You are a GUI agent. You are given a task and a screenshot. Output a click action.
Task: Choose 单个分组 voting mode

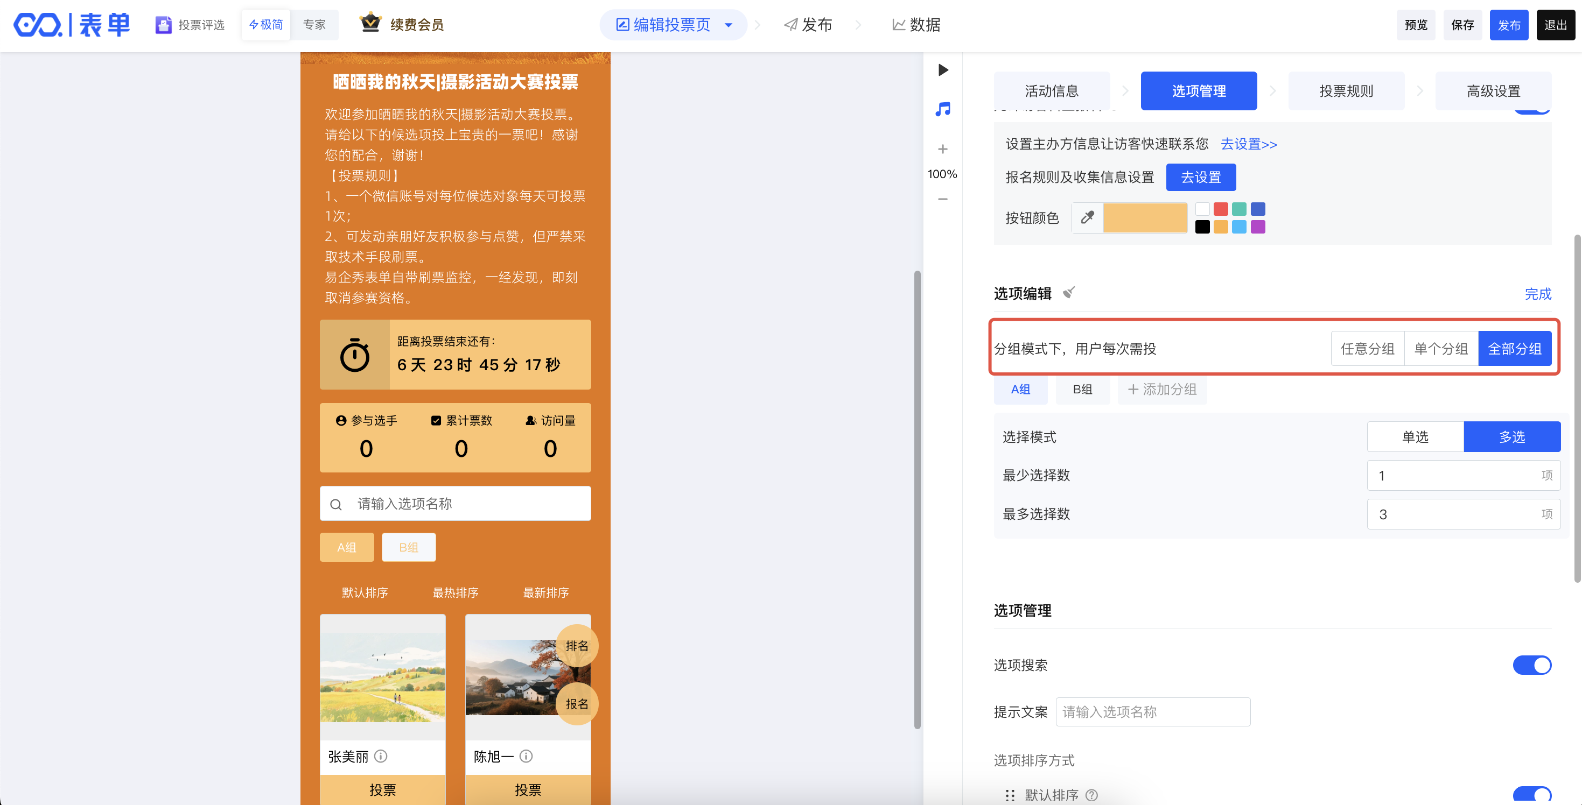pyautogui.click(x=1441, y=349)
